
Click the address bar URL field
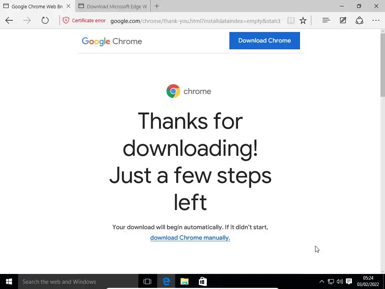(196, 21)
